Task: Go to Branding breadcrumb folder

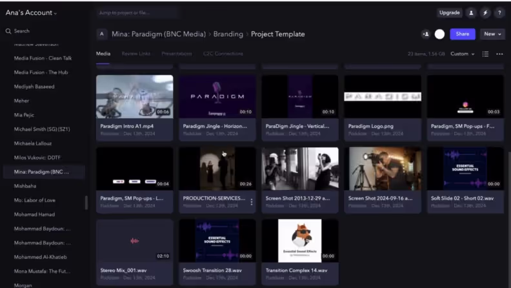Action: [228, 34]
